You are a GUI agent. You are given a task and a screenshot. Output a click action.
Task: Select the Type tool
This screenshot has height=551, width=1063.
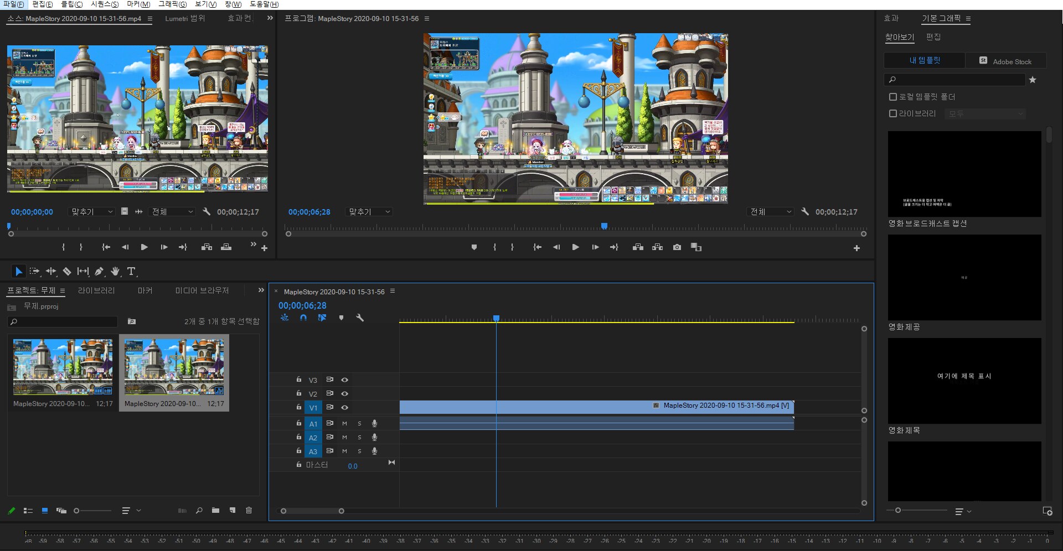[x=131, y=271]
